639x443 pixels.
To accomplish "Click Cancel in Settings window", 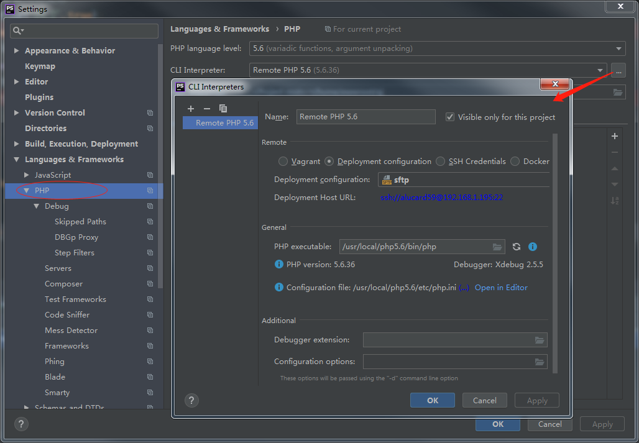I will coord(549,424).
